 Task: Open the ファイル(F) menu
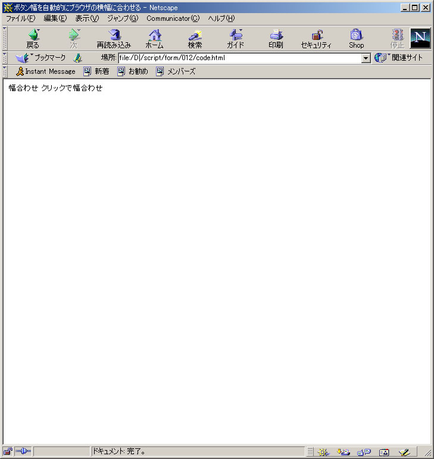coord(20,18)
